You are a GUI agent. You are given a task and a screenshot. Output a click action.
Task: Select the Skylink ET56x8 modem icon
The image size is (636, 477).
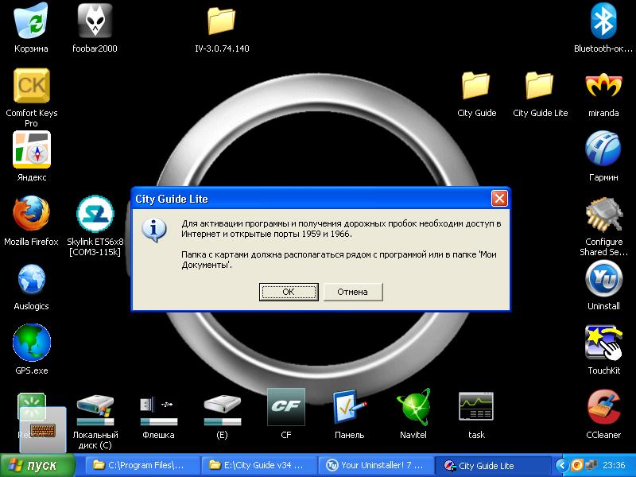(x=95, y=215)
